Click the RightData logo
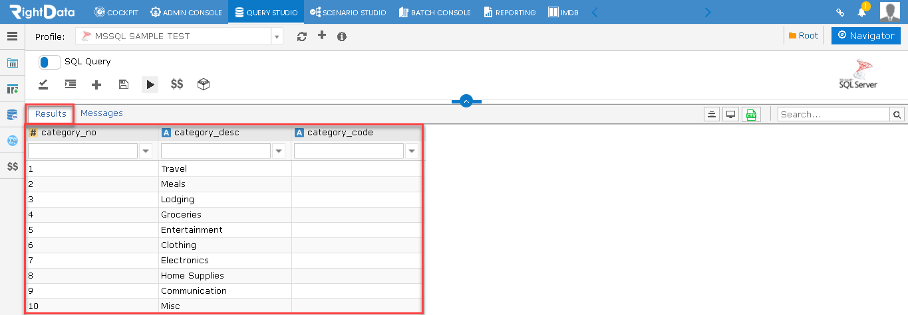The width and height of the screenshot is (908, 315). (x=42, y=12)
